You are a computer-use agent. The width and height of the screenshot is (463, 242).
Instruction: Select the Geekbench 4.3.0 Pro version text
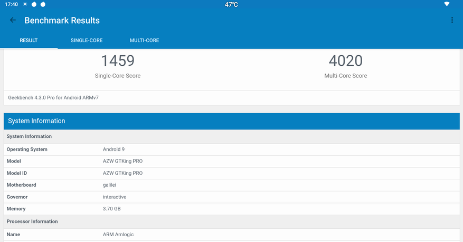click(x=53, y=97)
